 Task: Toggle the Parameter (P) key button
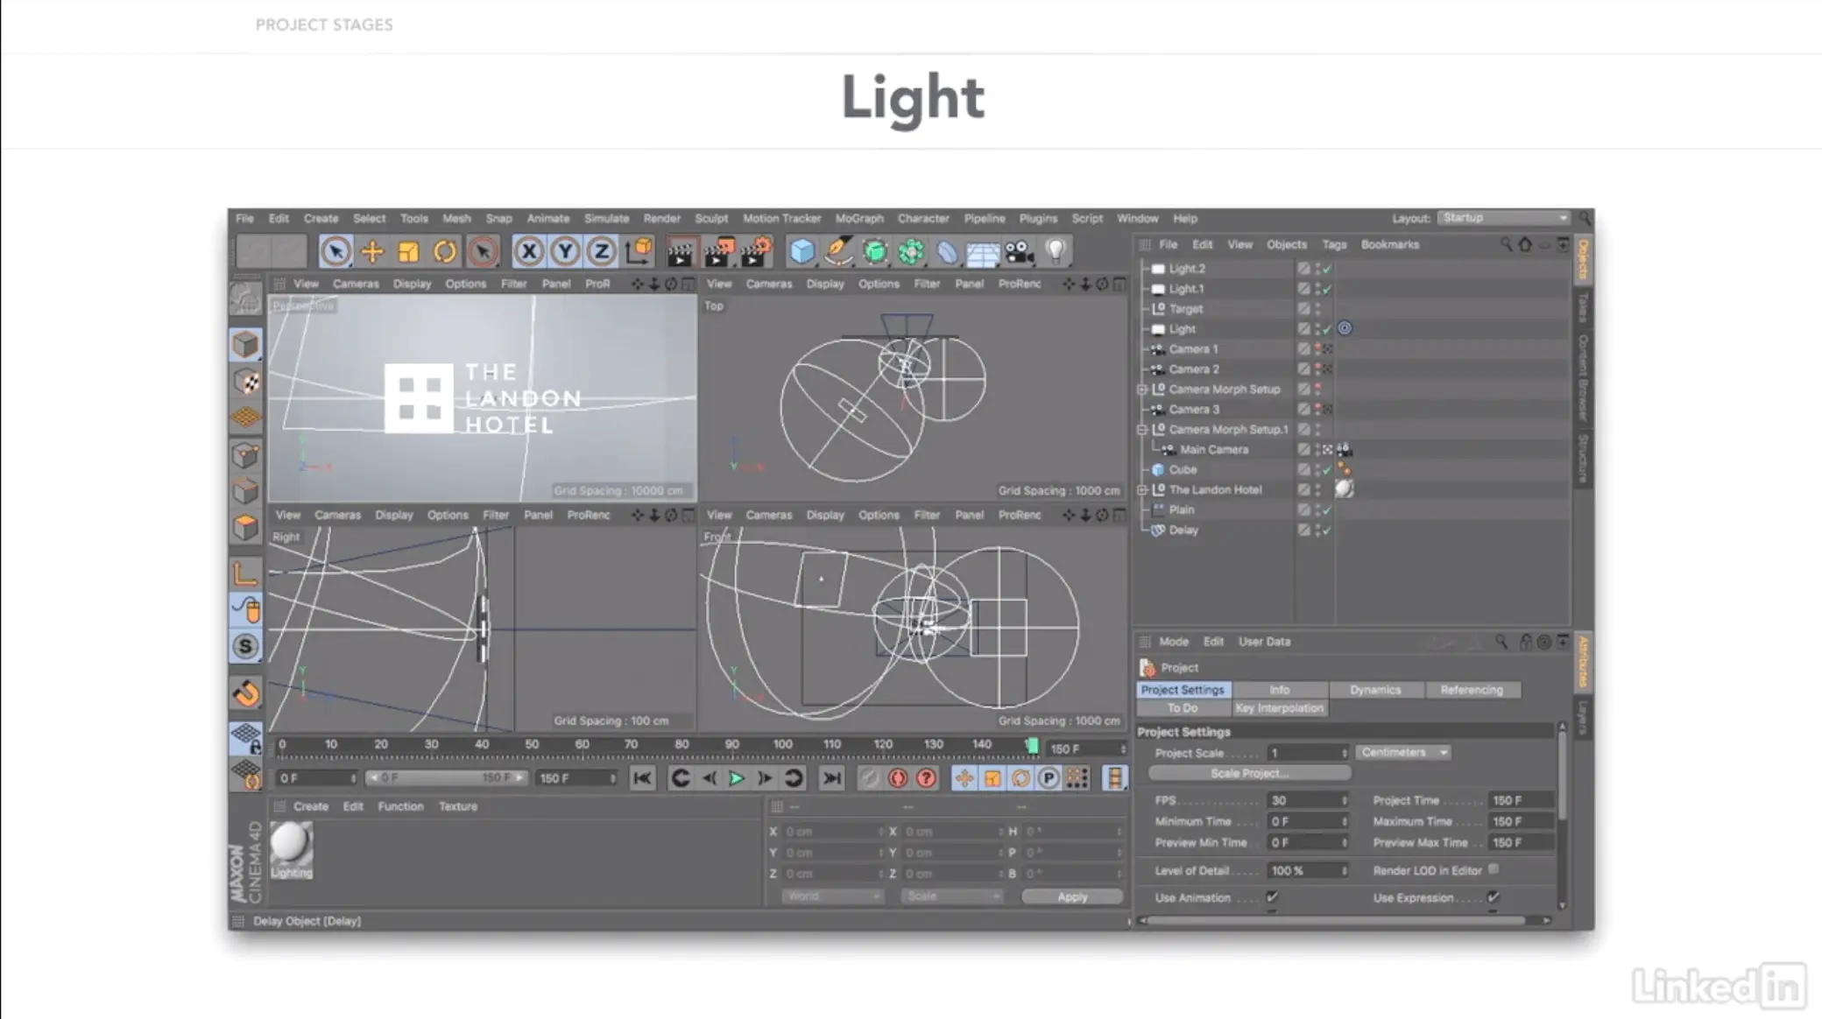pos(1049,778)
